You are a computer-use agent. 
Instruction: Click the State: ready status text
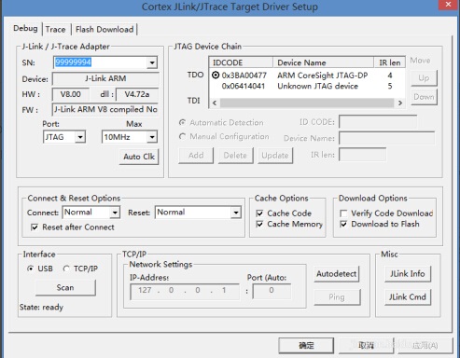pyautogui.click(x=41, y=308)
